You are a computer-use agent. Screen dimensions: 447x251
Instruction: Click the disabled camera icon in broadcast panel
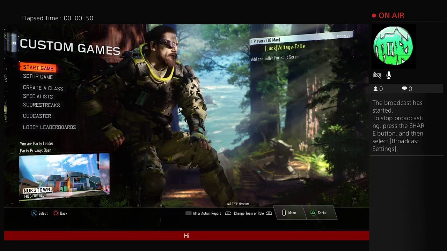coord(377,75)
